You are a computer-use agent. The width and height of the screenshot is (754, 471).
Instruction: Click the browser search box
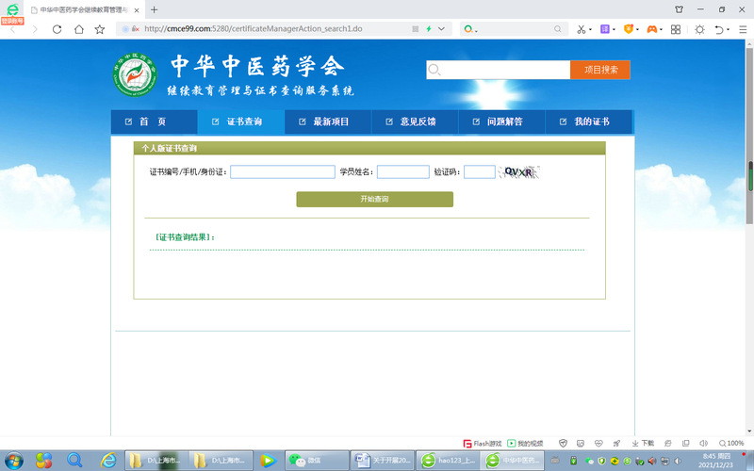[514, 29]
